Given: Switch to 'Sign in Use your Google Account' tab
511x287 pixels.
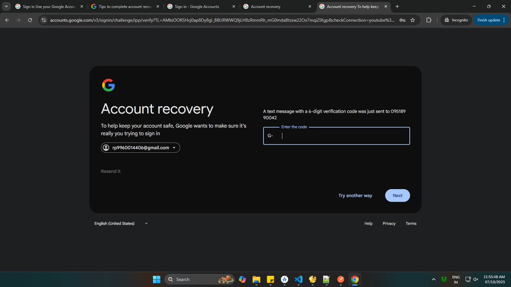Looking at the screenshot, I should click(x=49, y=6).
